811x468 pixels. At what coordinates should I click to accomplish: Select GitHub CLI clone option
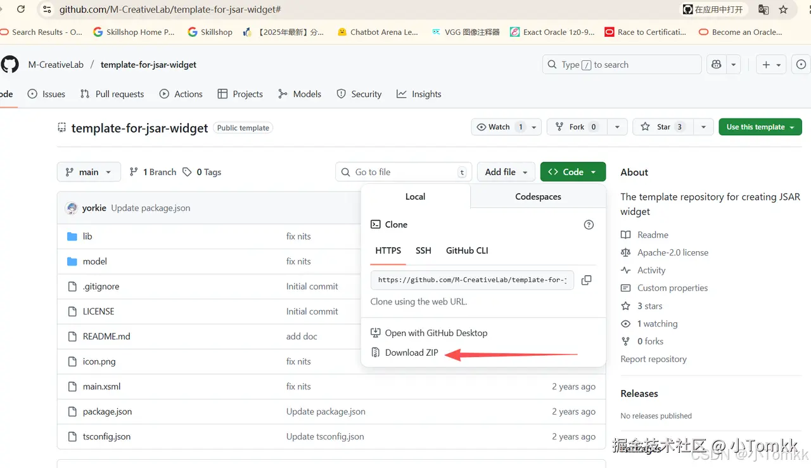(467, 250)
